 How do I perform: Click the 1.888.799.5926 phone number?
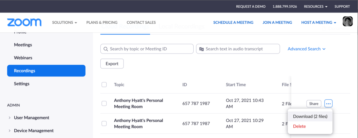click(x=285, y=7)
